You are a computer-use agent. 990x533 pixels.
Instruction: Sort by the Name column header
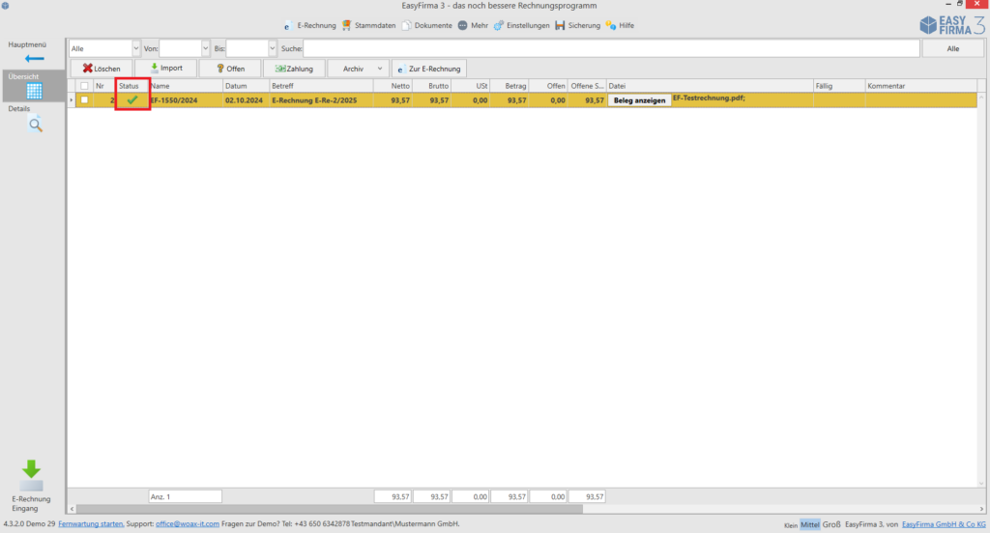click(x=186, y=86)
